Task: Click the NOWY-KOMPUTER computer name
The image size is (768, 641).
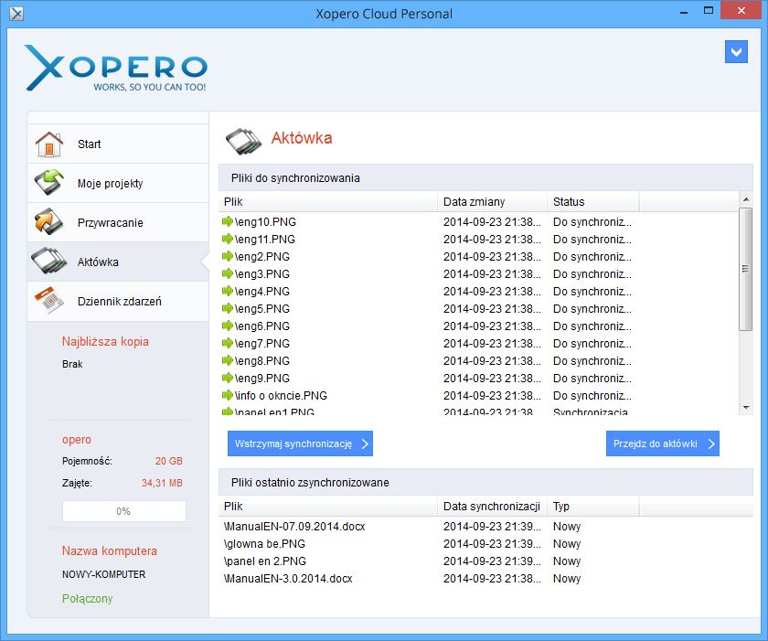Action: pyautogui.click(x=104, y=574)
